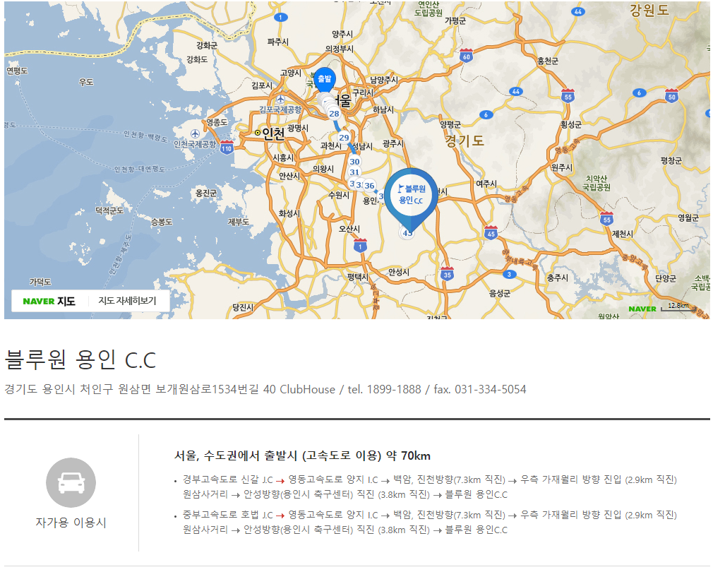Open the NAVER 지도 logo link
The width and height of the screenshot is (713, 572).
[49, 301]
